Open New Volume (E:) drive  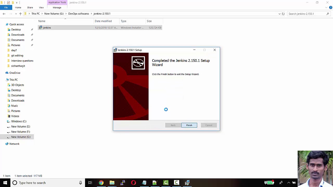coord(21,126)
